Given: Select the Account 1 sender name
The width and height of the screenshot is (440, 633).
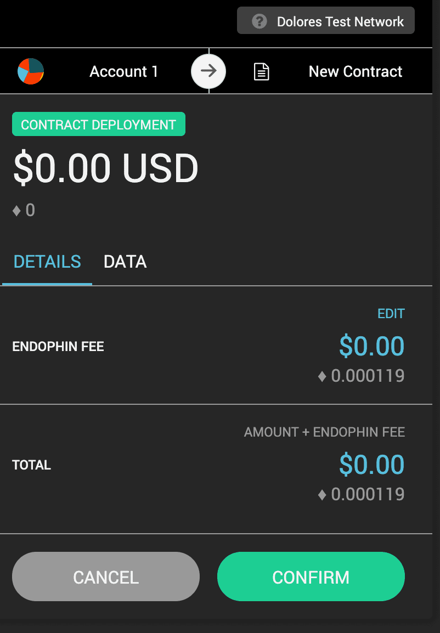Looking at the screenshot, I should [x=123, y=71].
